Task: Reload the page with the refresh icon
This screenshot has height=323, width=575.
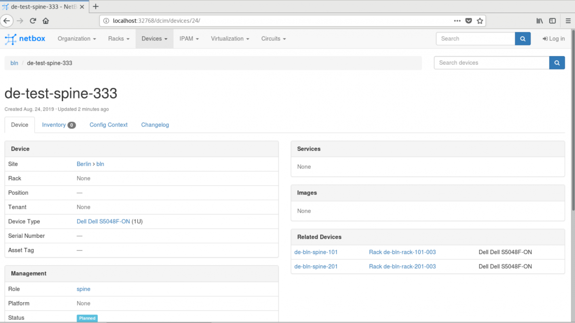Action: click(33, 21)
